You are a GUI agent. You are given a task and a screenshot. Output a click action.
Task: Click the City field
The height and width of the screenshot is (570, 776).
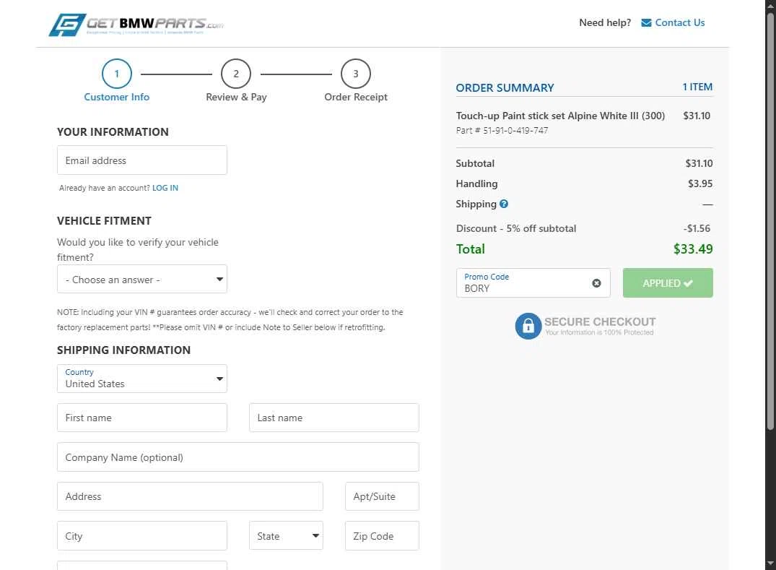(x=142, y=536)
